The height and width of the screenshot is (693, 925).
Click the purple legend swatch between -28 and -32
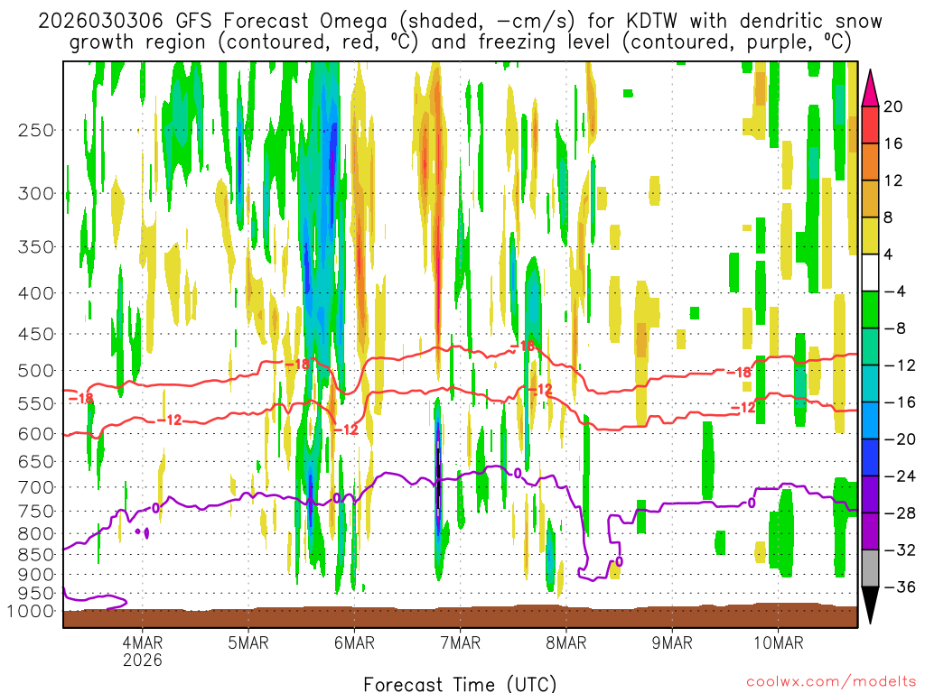coord(871,531)
